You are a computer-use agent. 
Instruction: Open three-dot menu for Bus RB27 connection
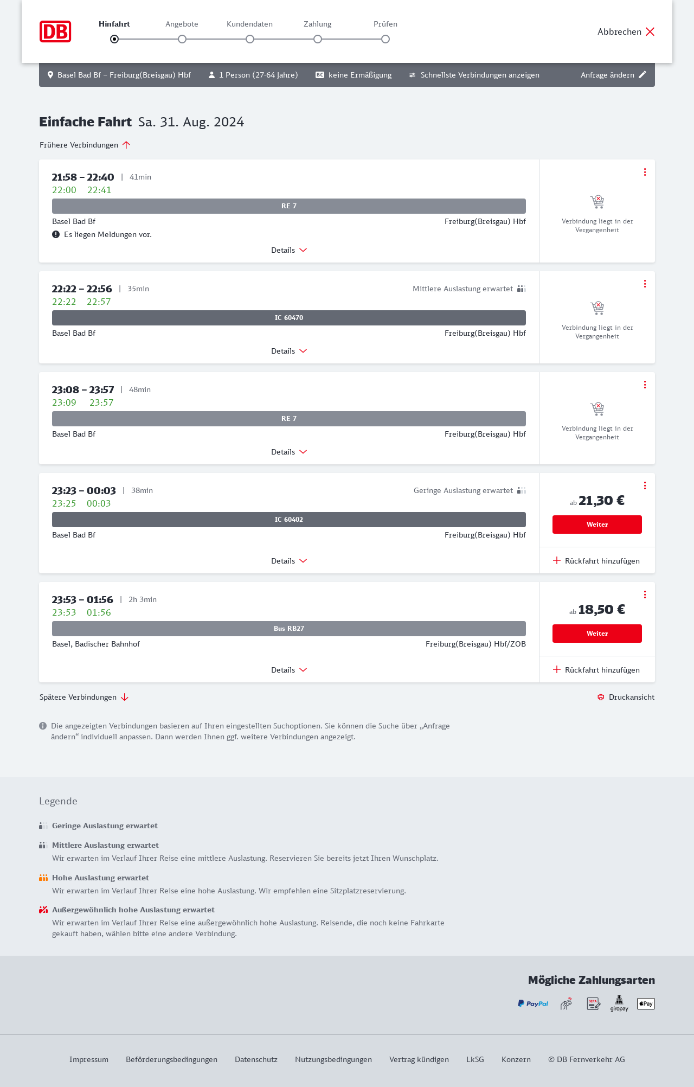tap(645, 594)
